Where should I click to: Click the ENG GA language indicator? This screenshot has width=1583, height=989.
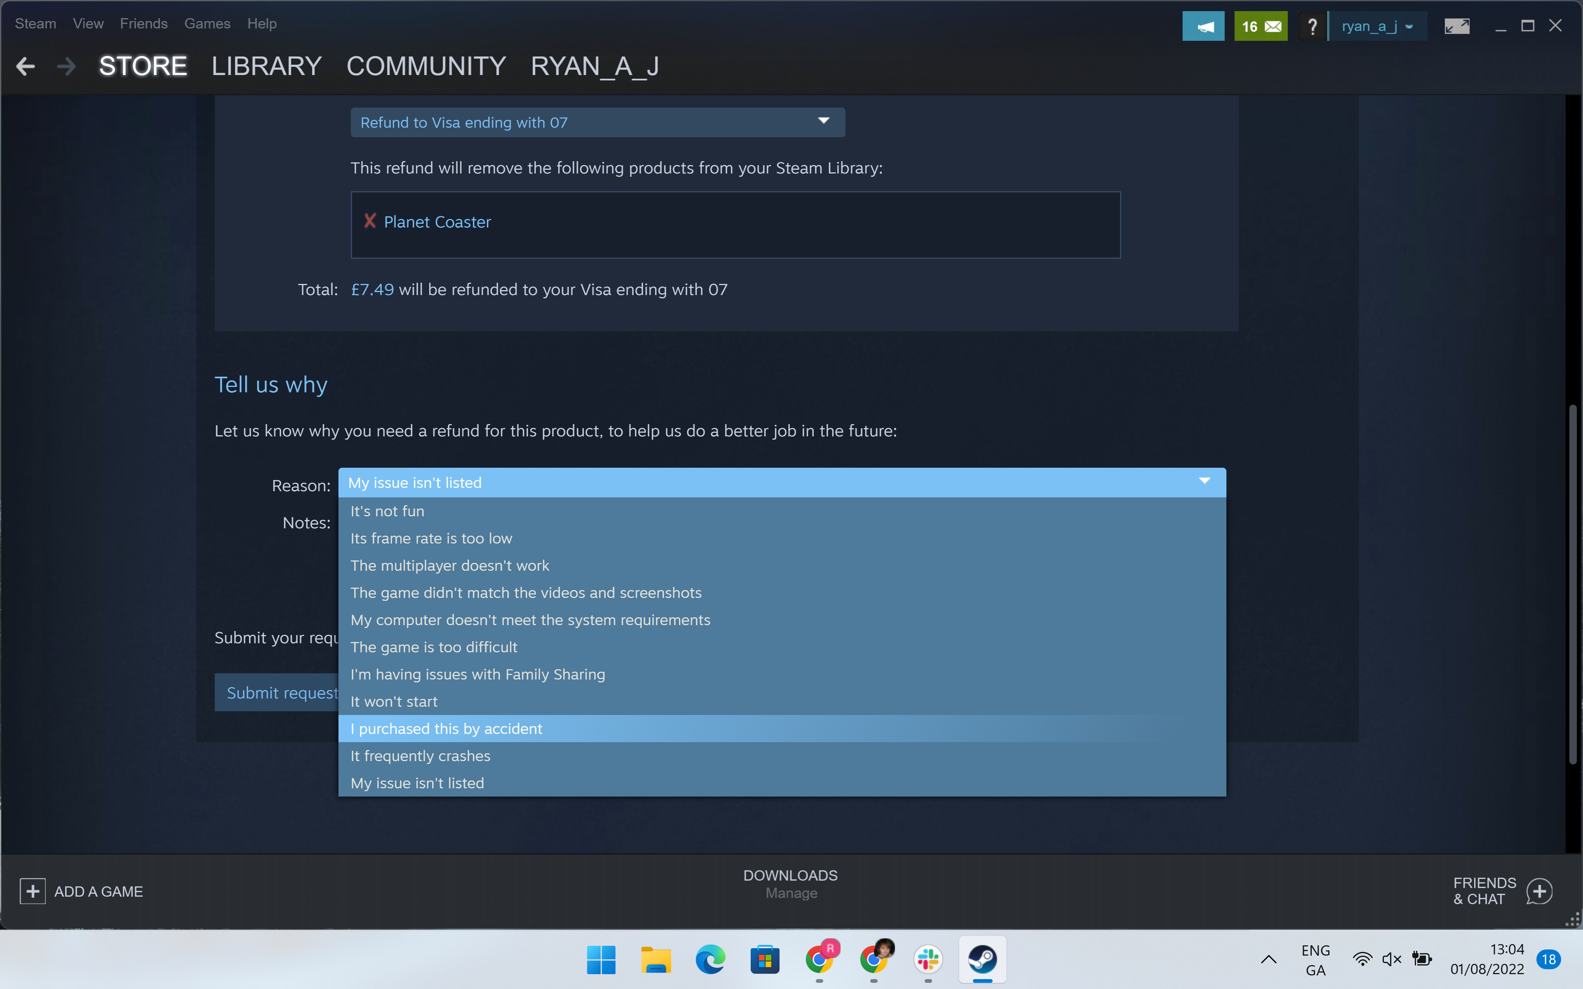point(1315,960)
